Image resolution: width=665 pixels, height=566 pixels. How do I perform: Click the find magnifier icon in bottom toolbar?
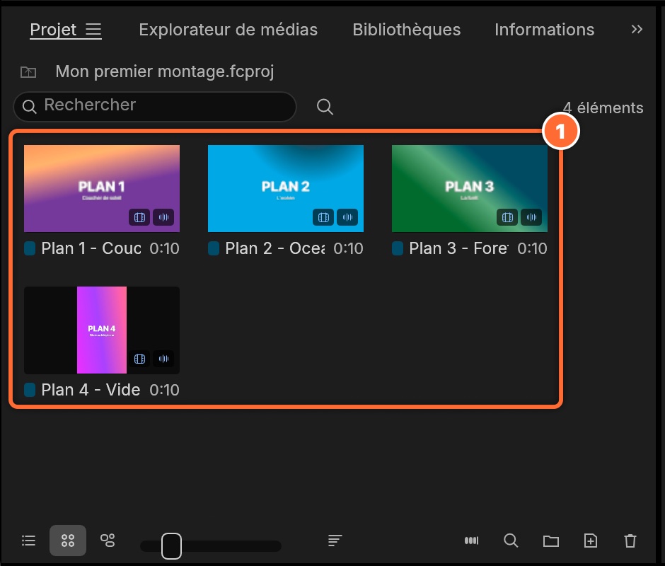coord(511,541)
